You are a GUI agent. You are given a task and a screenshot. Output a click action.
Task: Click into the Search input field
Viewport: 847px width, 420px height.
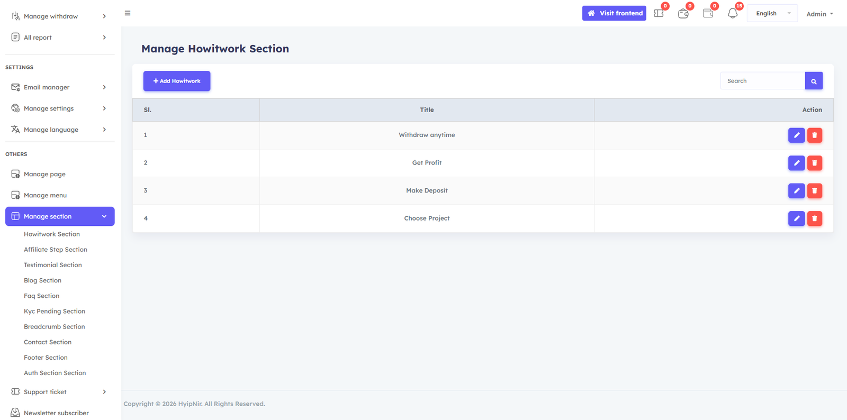[x=762, y=81]
